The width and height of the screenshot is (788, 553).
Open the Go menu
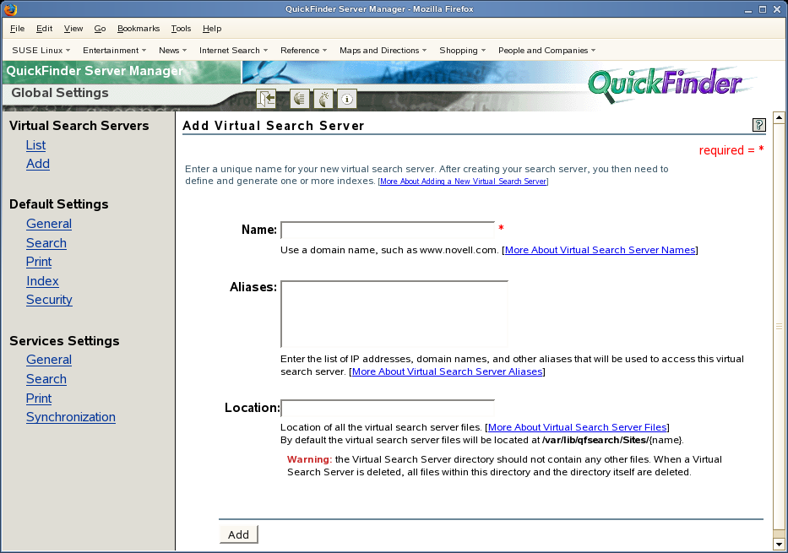[x=100, y=29]
